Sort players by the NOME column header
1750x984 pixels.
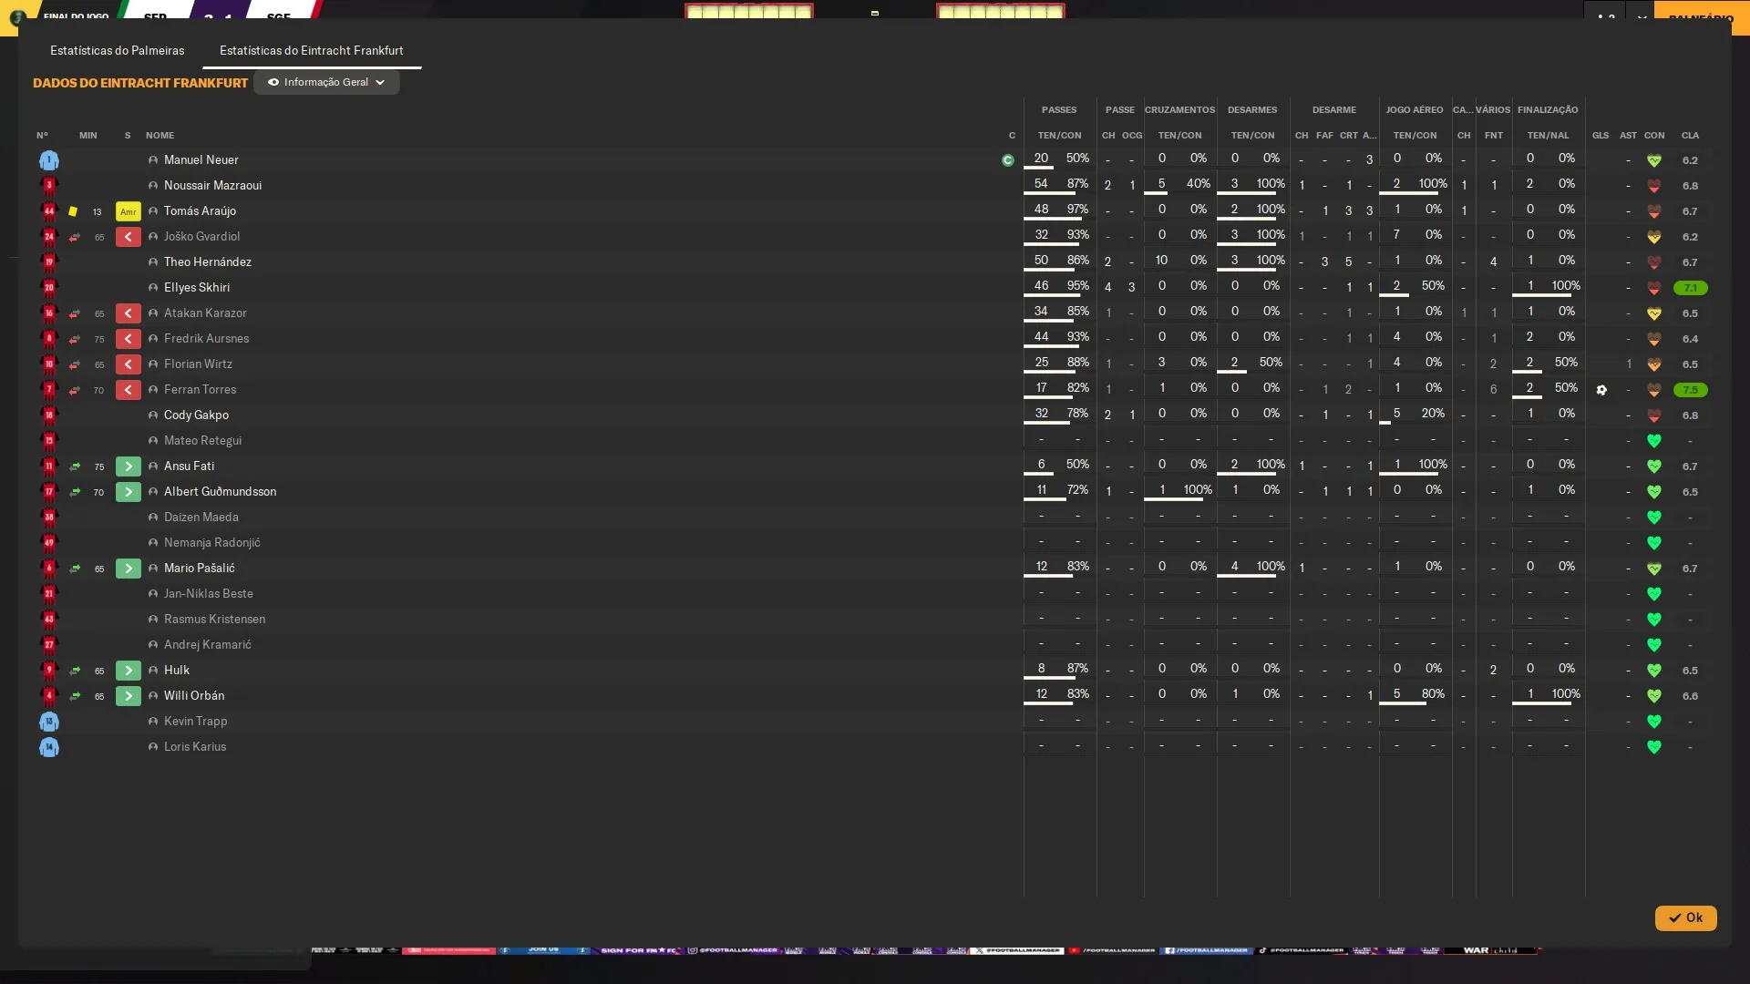[160, 135]
